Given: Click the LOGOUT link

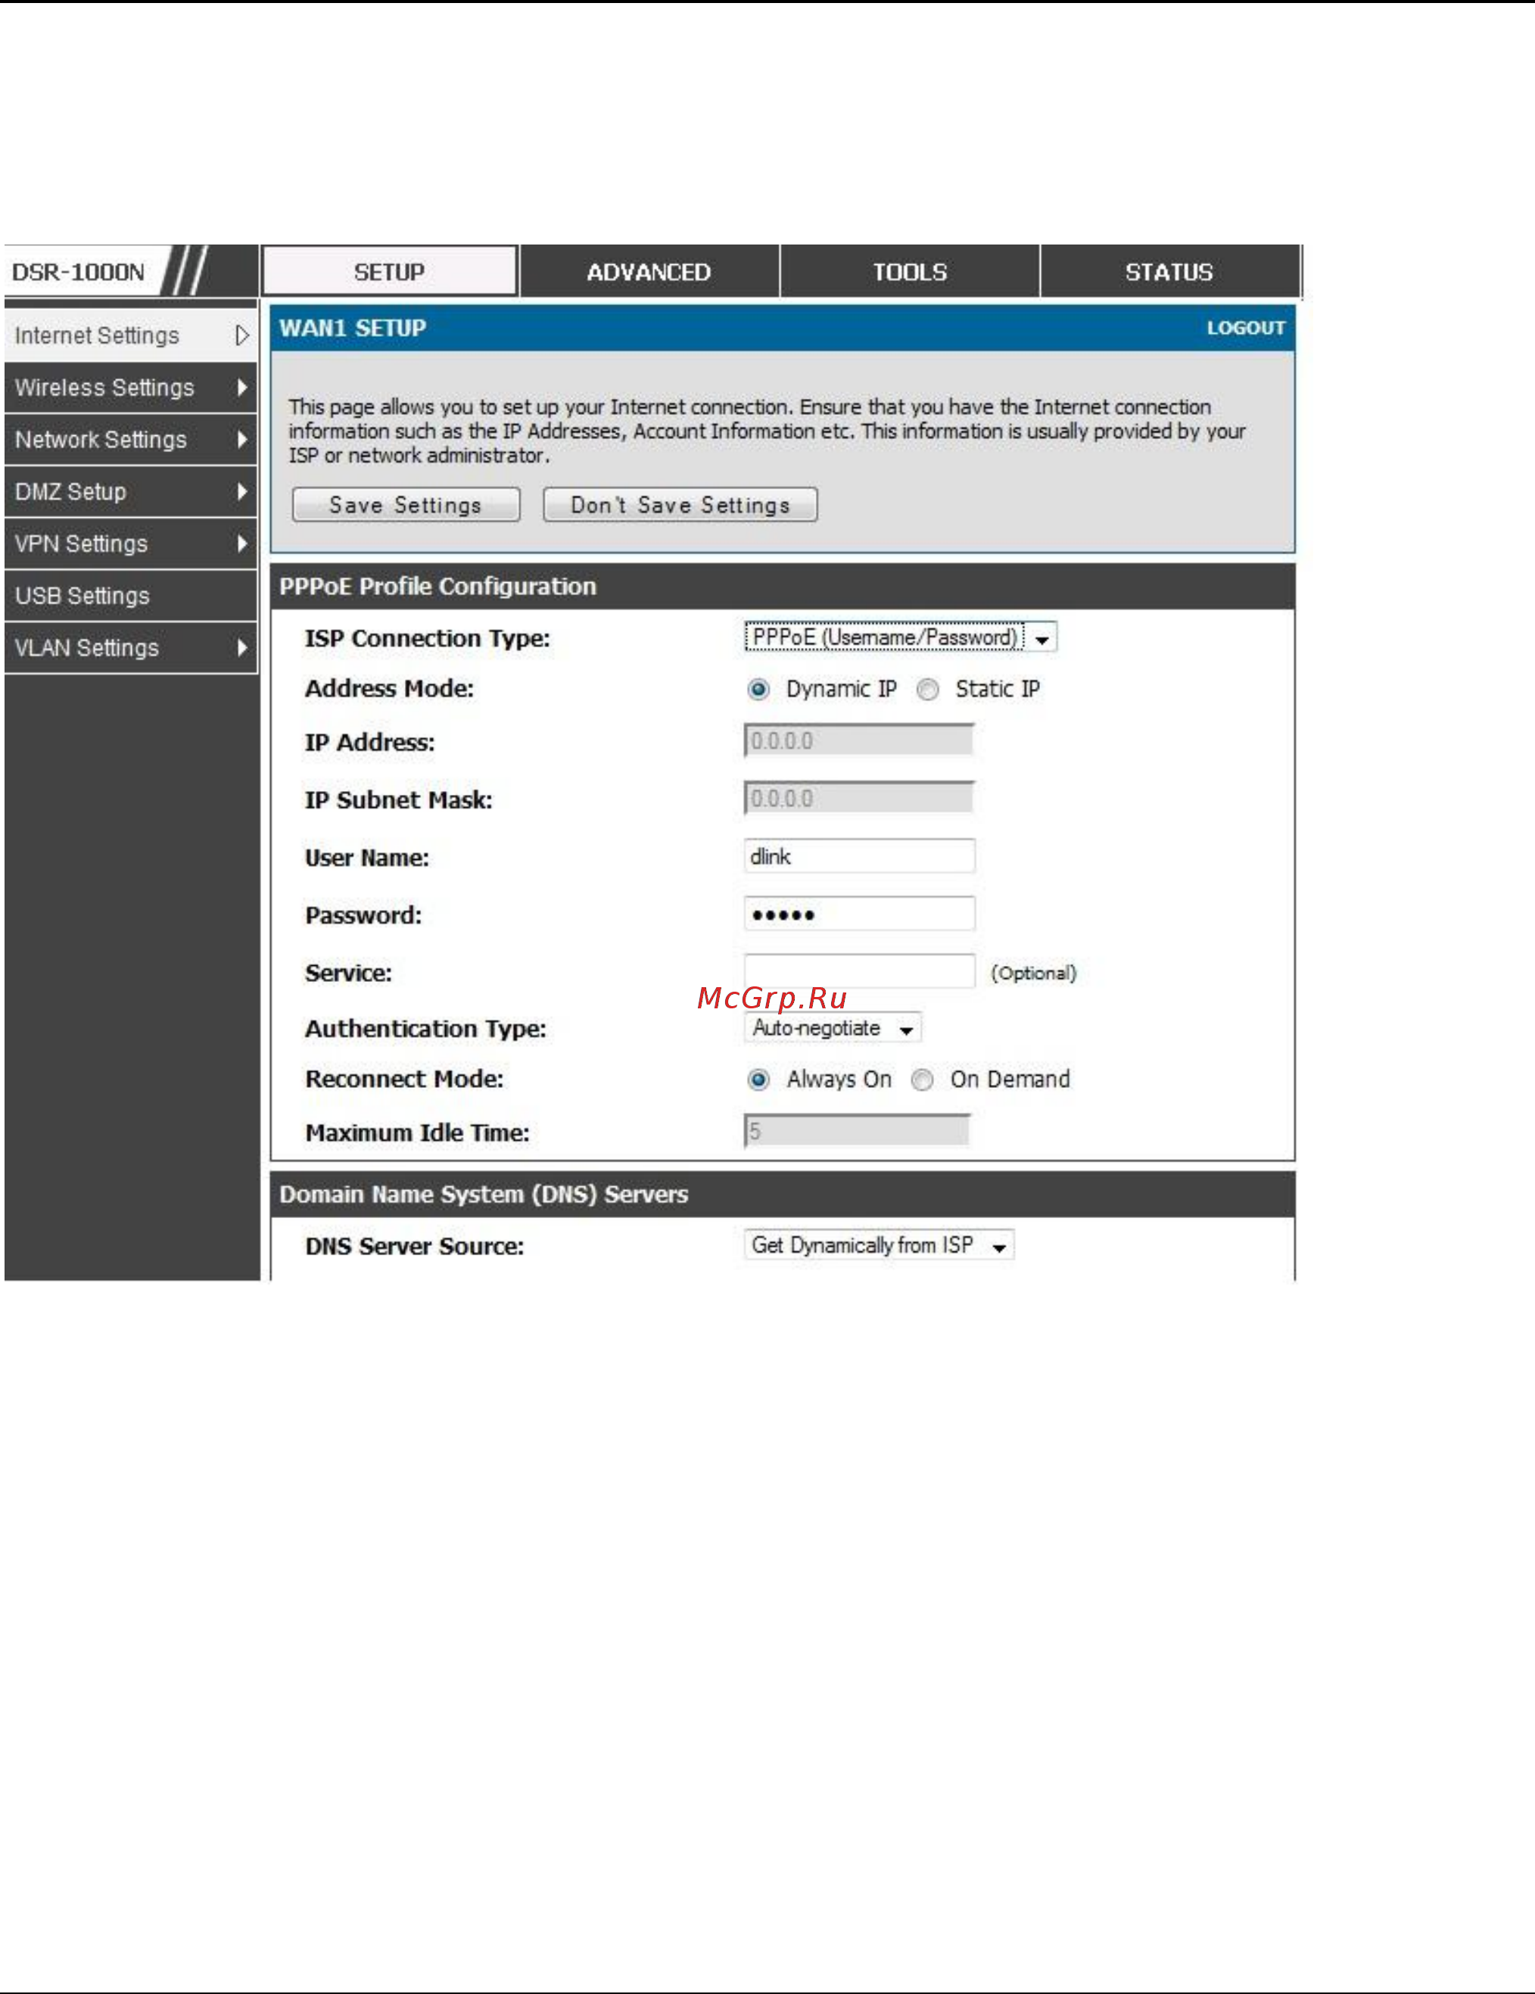Looking at the screenshot, I should [1246, 328].
